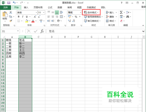This screenshot has height=112, width=146.
Task: Switch to the 视图 tab
Action: coord(79,7)
